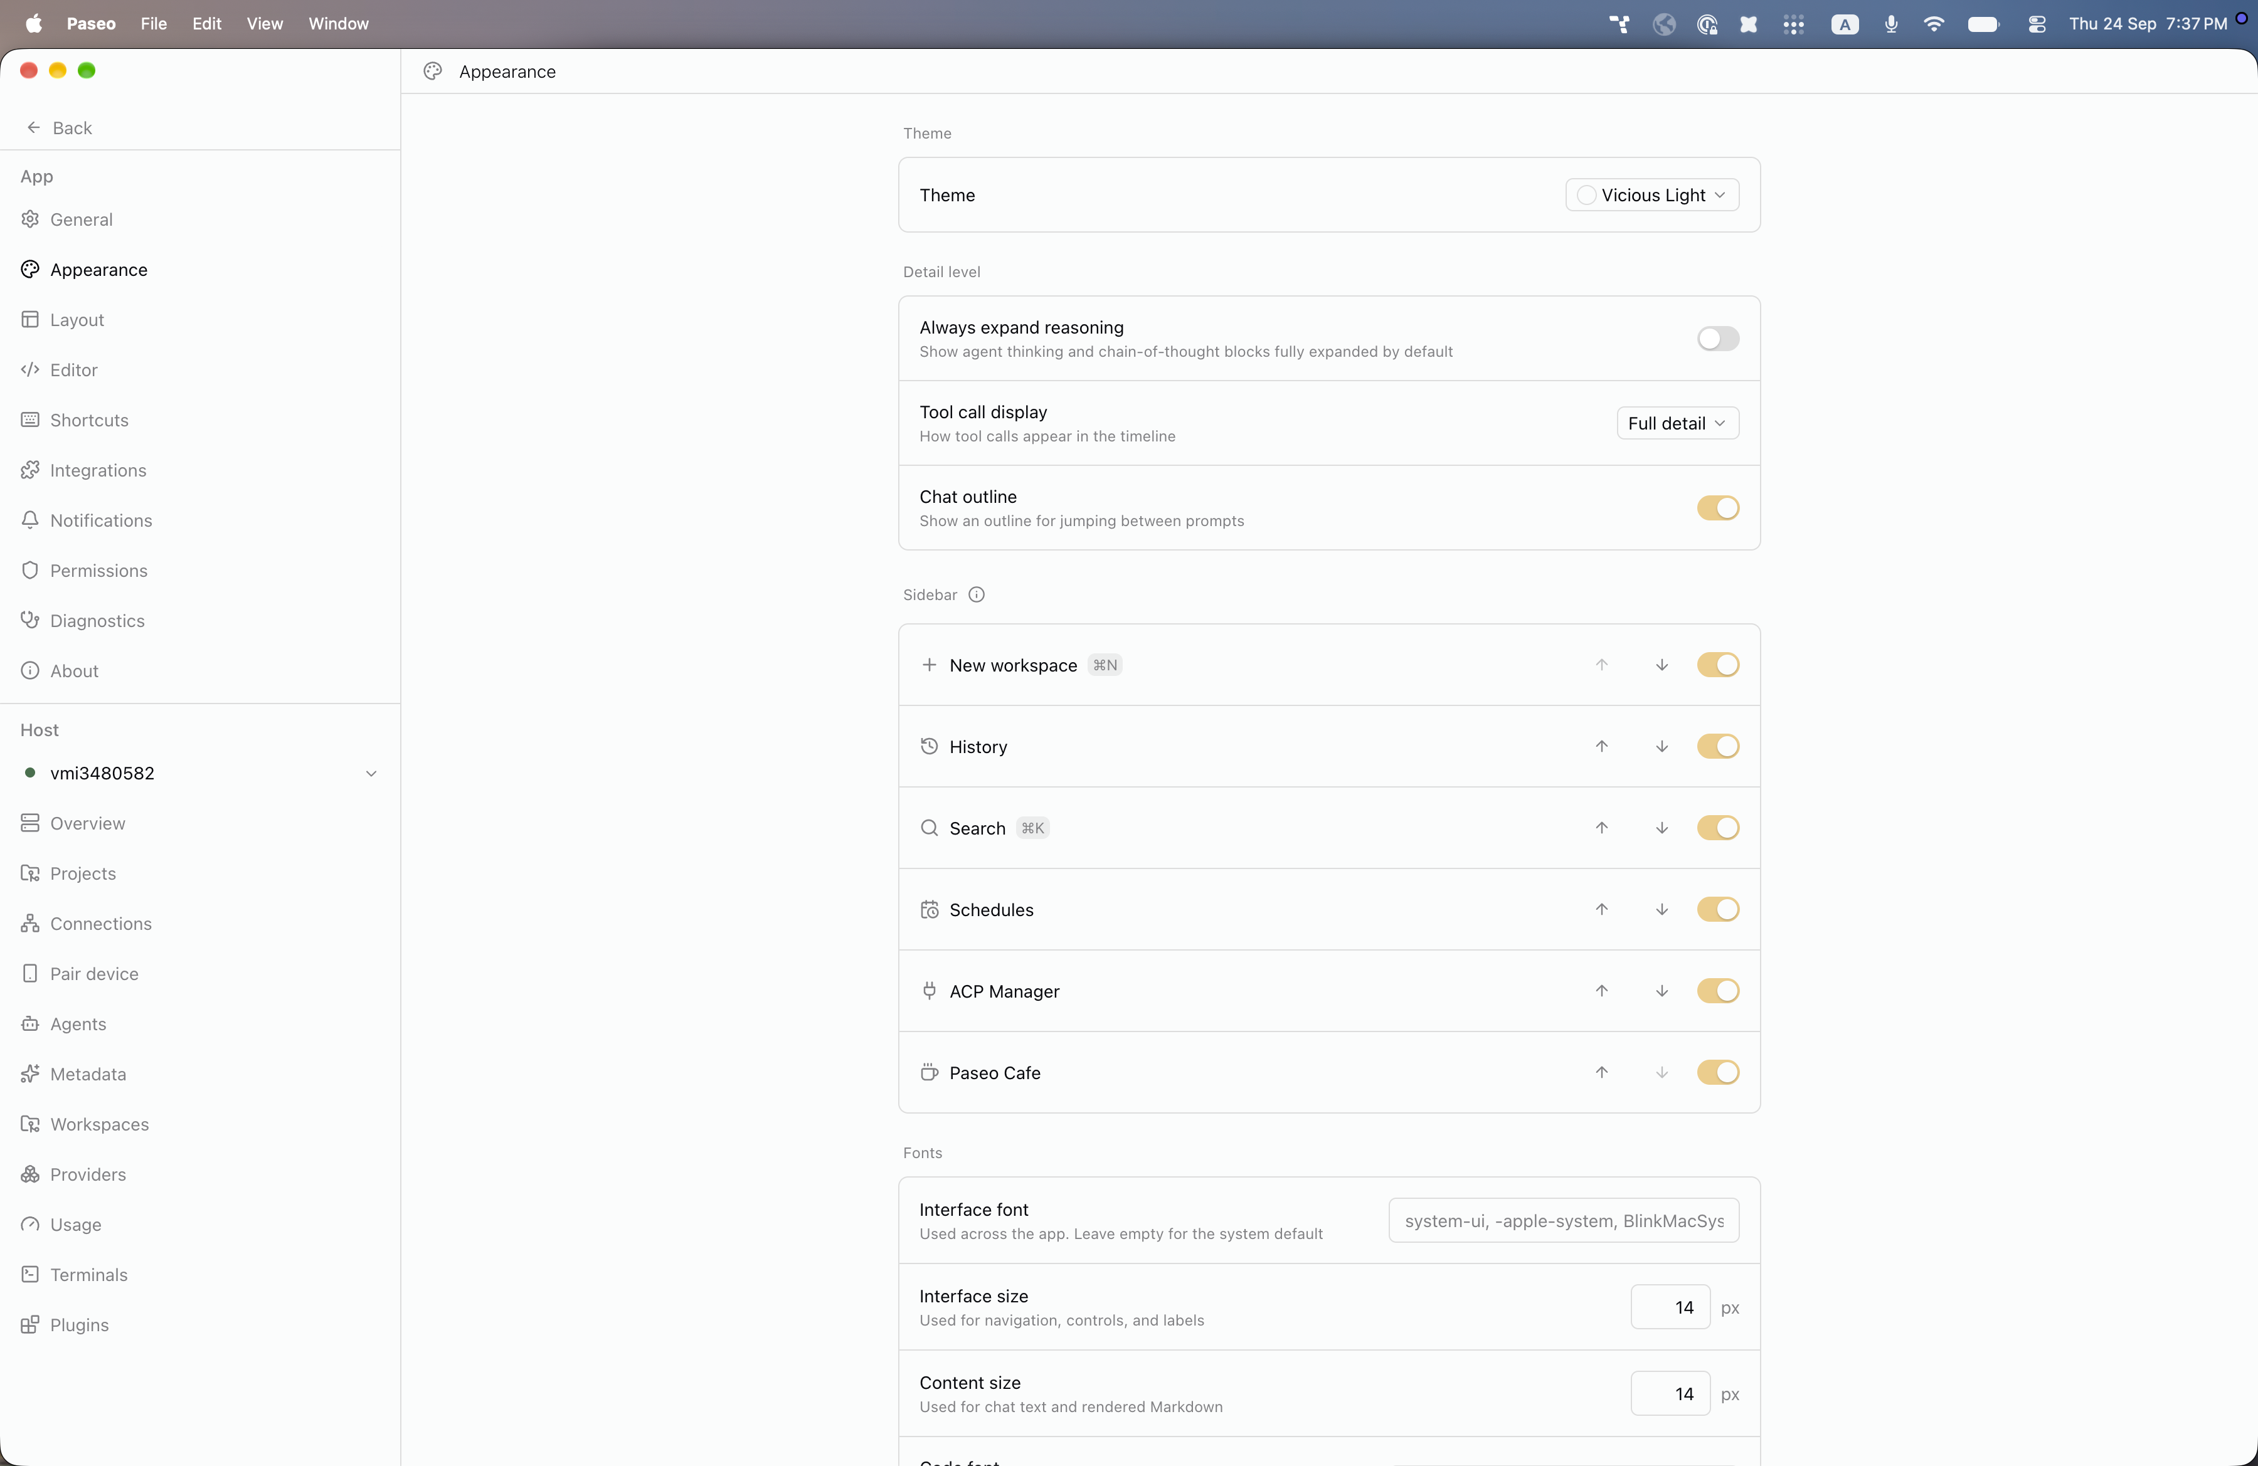Click the Sidebar info icon
This screenshot has width=2258, height=1466.
pos(976,594)
